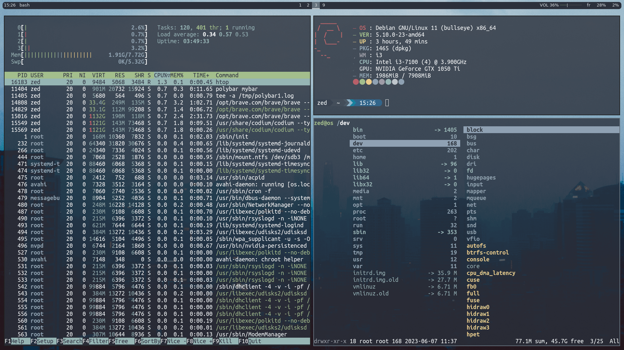Click the 15:26 clock in polybar

10,5
